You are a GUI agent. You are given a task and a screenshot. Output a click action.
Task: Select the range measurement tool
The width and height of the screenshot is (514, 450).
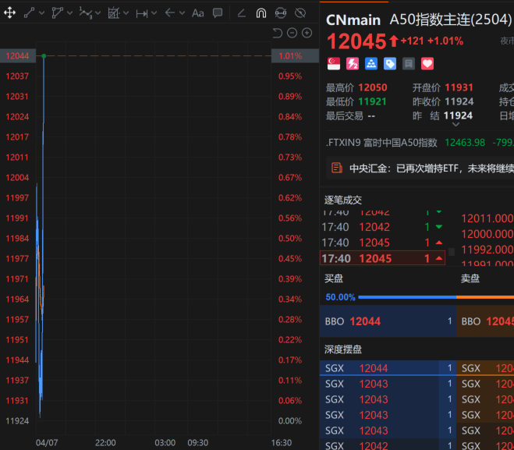point(142,13)
